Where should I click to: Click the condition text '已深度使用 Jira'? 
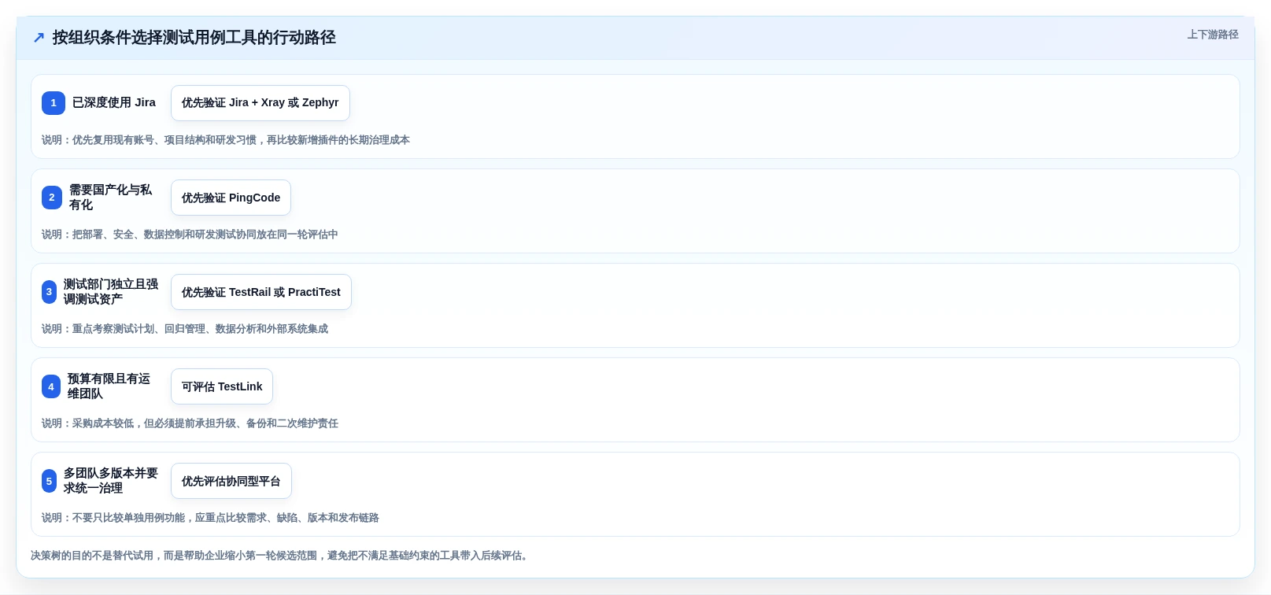pos(114,103)
